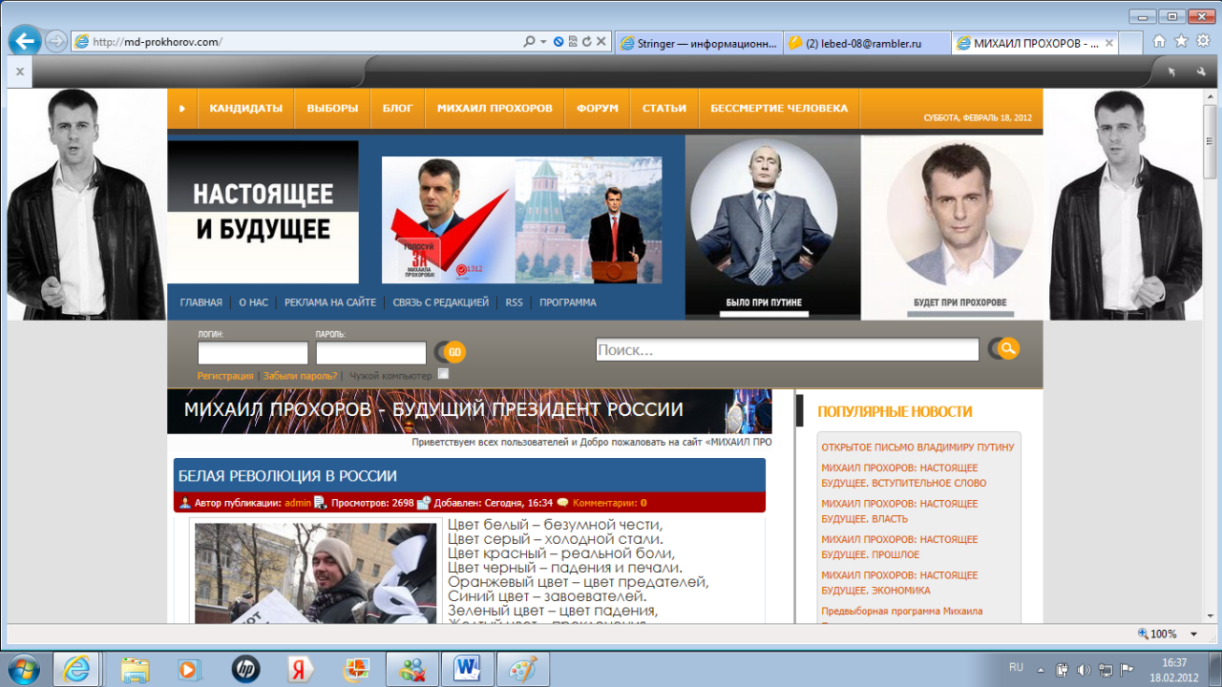Screen dimensions: 1222x687
Task: Open the browser Home icon
Action: pyautogui.click(x=1159, y=41)
